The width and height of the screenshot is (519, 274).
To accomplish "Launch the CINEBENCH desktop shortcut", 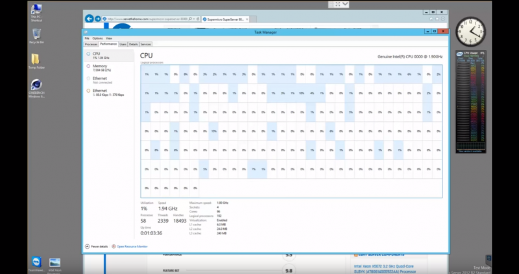I will click(36, 89).
